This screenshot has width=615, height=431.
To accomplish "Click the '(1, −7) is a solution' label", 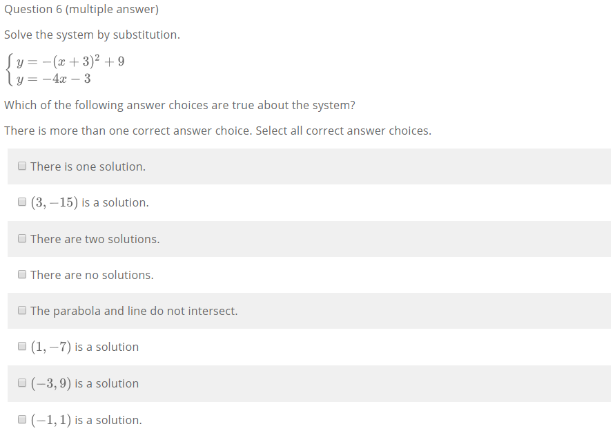I will [x=85, y=347].
